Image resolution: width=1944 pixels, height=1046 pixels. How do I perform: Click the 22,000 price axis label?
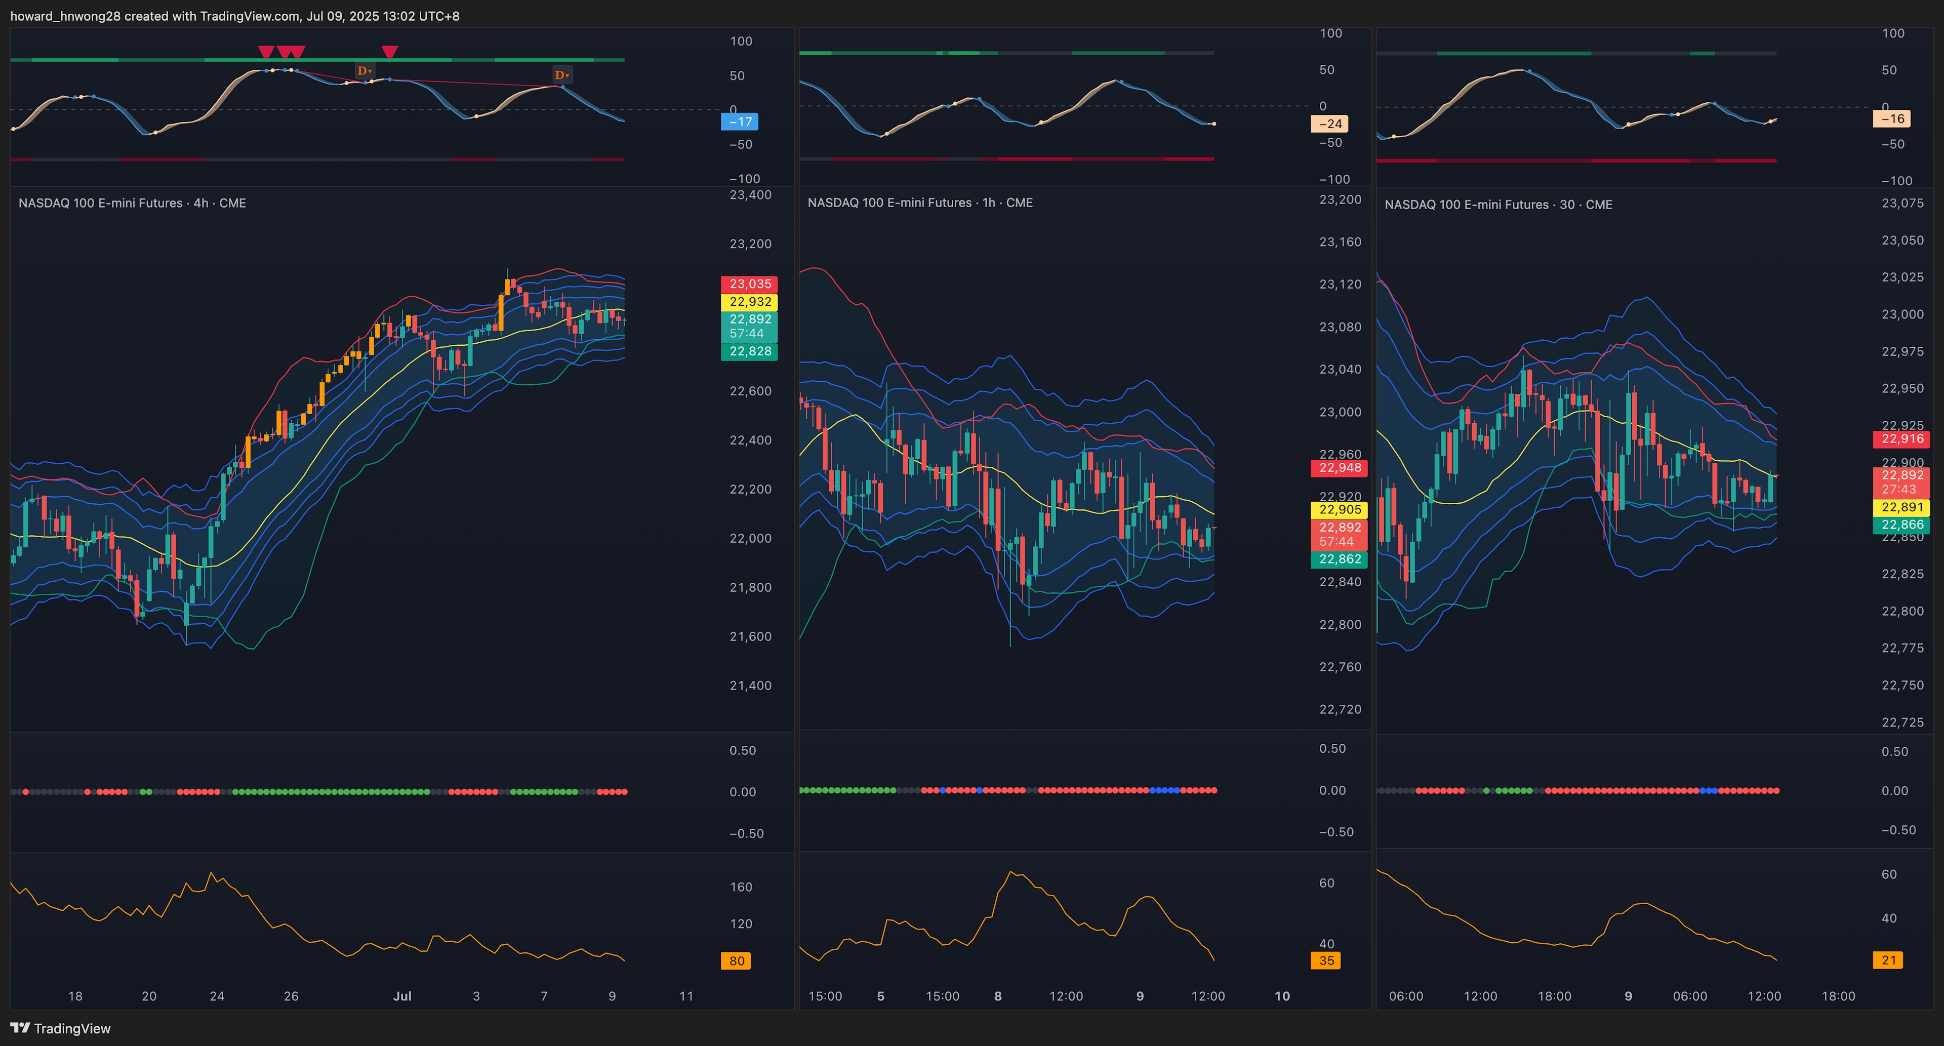coord(750,538)
